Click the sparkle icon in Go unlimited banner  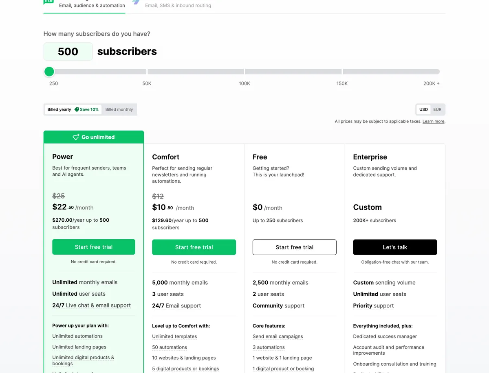tap(76, 137)
